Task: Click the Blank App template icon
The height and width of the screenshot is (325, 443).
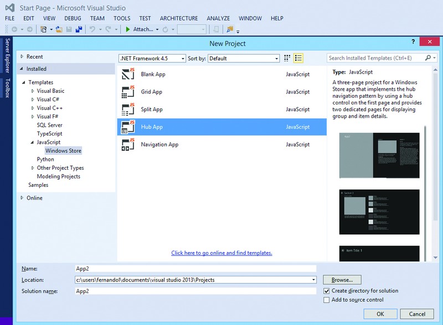Action: [x=128, y=74]
